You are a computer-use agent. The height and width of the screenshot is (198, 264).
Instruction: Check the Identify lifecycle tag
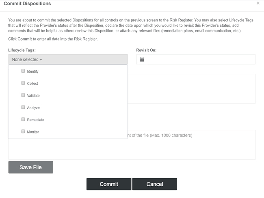(x=23, y=71)
